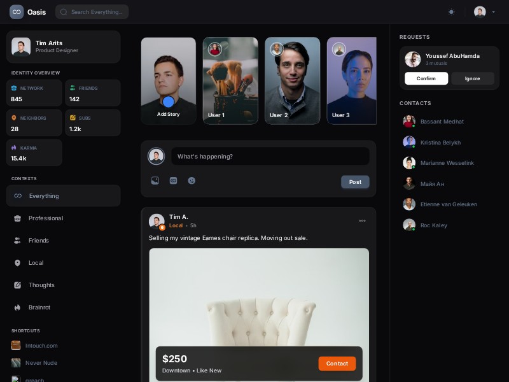Viewport: 509px width, 382px height.
Task: Contact the seller of the Eames chair
Action: 337,364
